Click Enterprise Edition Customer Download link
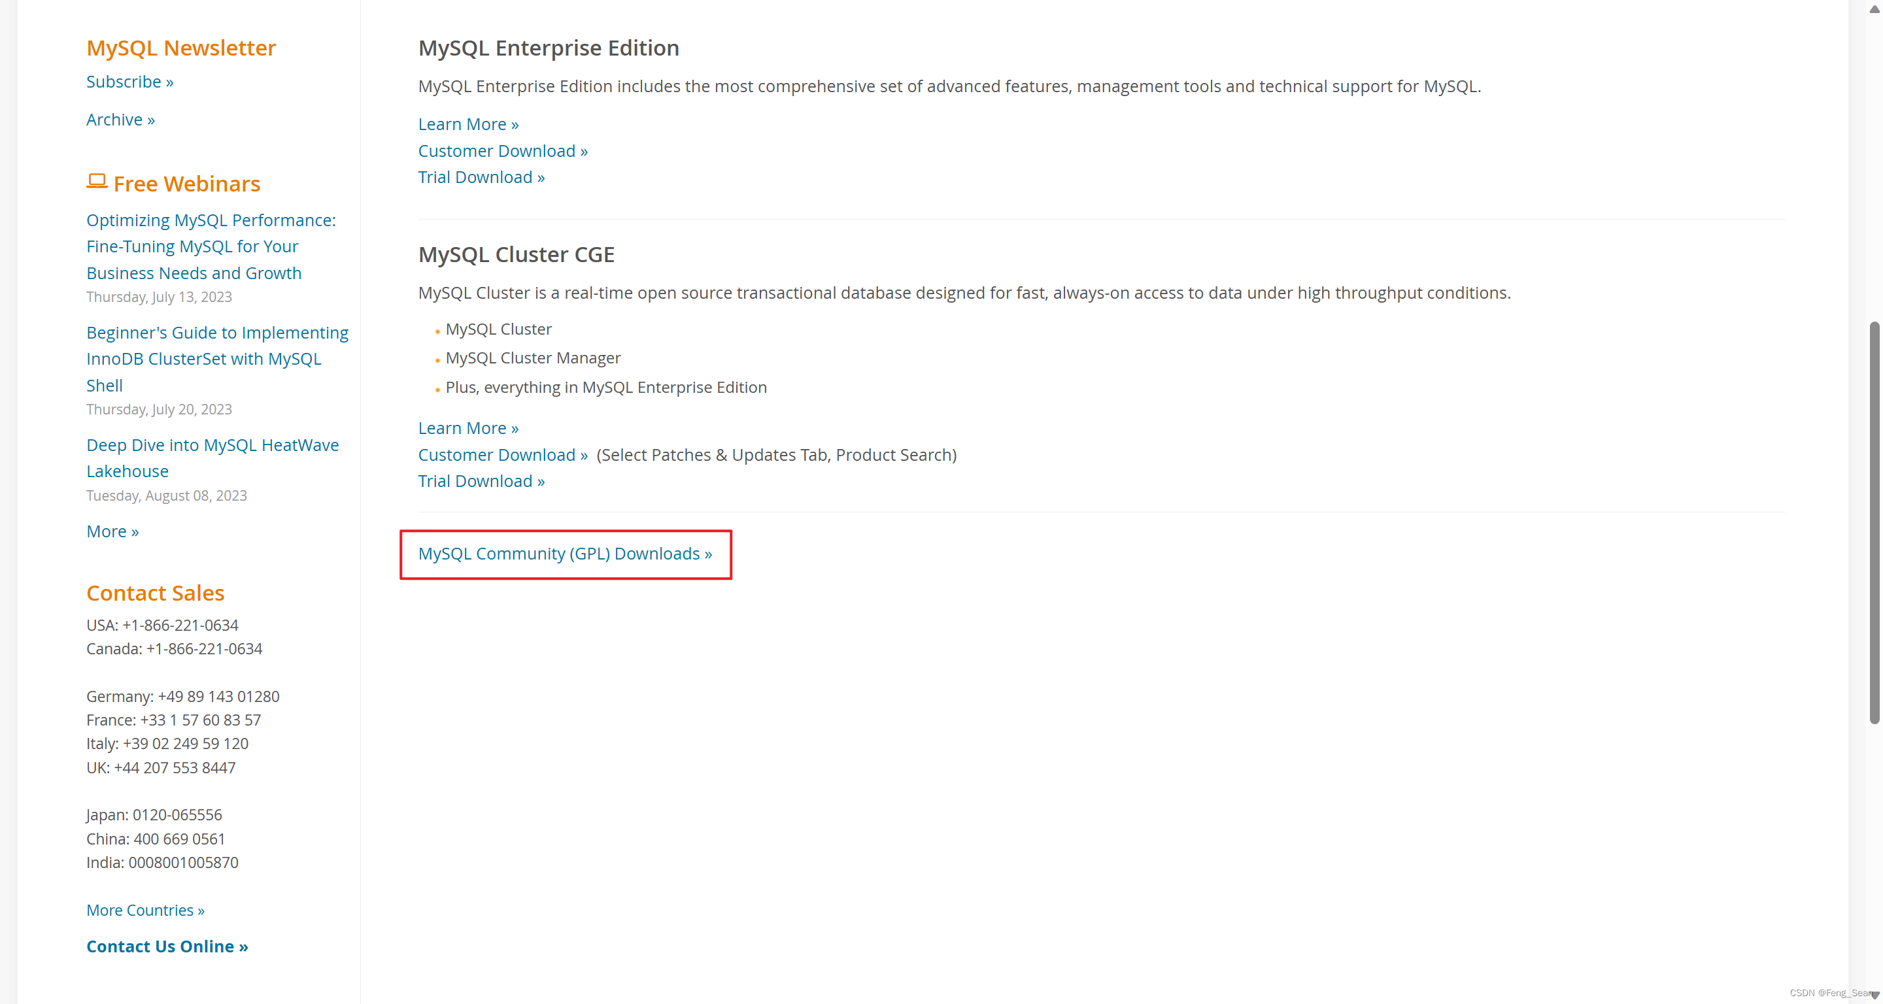1883x1004 pixels. point(503,151)
